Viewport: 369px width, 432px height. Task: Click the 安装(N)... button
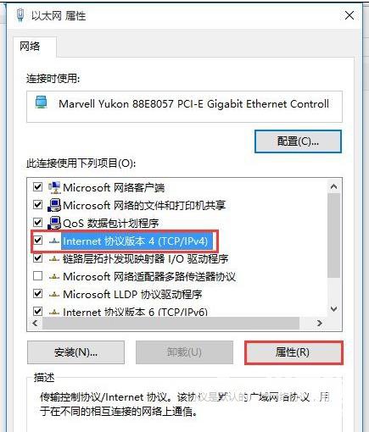(75, 352)
